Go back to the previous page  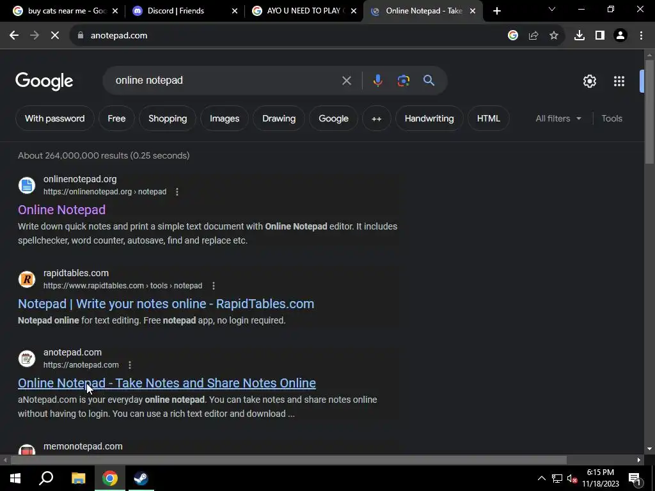(14, 36)
